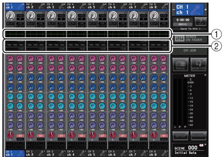The image size is (223, 157).
Task: Toggle +48V phantom power on ch 8
Action: (x=164, y=16)
